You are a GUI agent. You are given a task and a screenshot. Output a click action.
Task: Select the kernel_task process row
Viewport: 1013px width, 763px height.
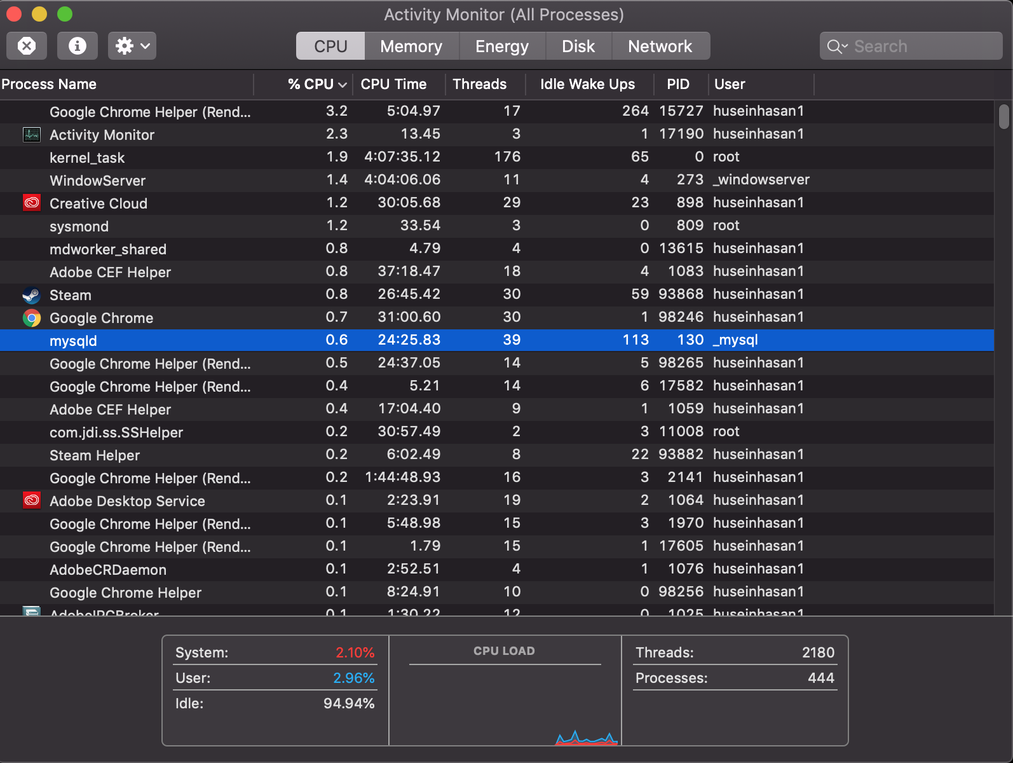497,158
